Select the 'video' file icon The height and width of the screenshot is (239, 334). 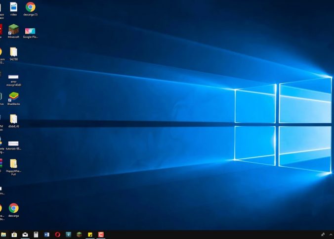pos(13,7)
